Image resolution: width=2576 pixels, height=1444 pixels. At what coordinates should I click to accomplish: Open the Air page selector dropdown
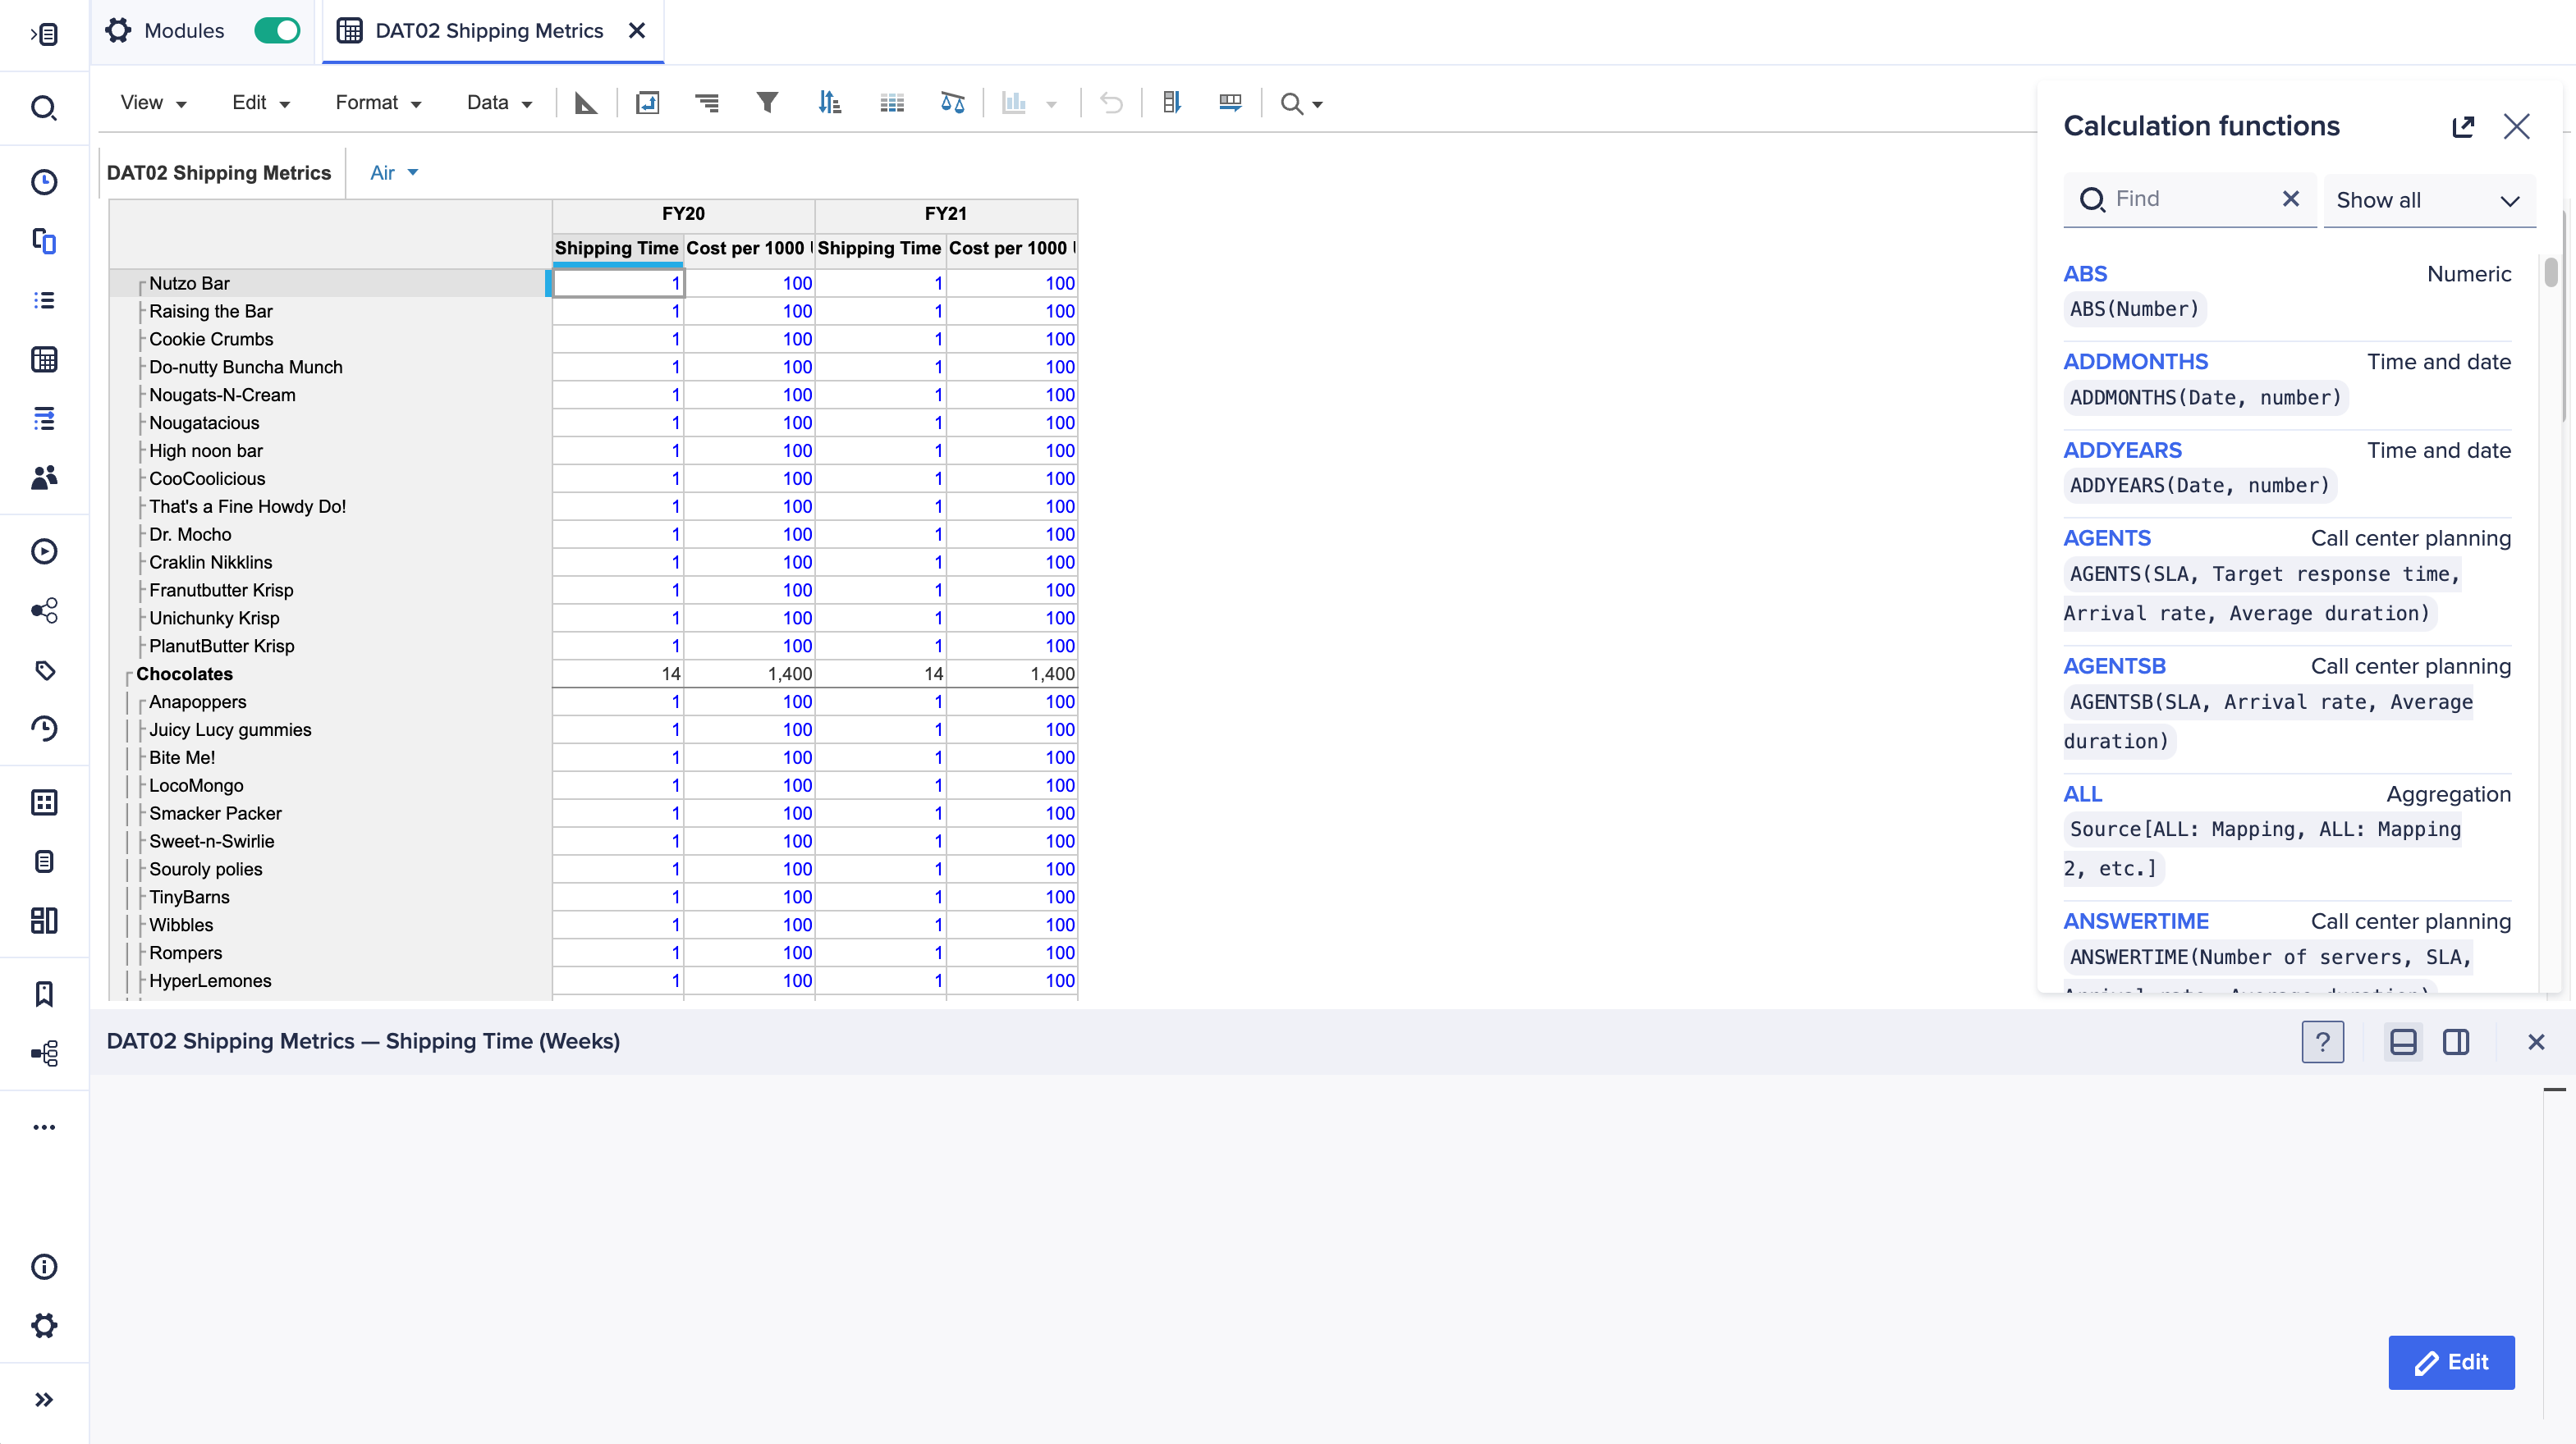point(392,171)
